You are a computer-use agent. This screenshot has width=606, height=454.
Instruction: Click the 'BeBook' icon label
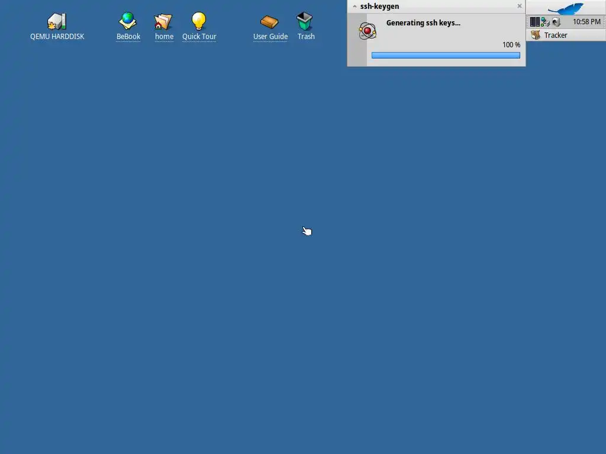(128, 36)
